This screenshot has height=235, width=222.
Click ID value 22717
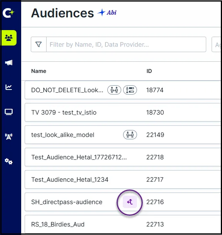155,179
